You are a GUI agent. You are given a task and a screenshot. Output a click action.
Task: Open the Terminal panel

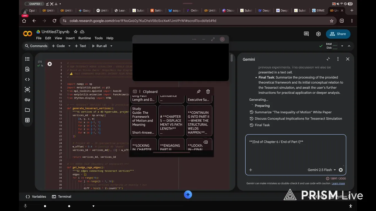click(x=61, y=197)
